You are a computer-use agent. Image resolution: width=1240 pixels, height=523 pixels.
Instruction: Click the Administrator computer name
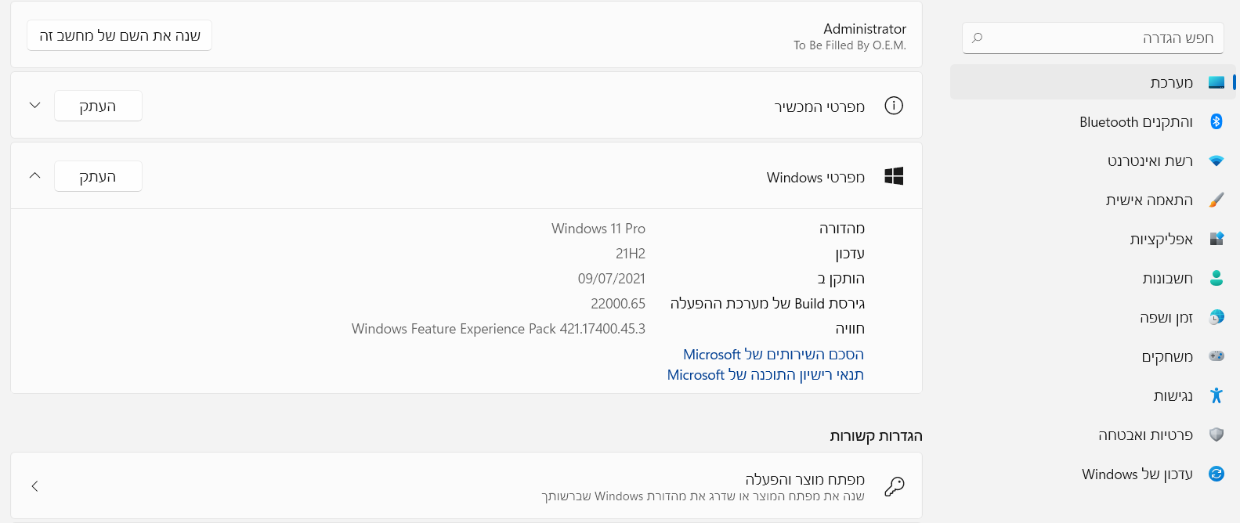[865, 29]
